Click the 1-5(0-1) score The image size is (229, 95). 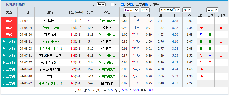pos(76,76)
